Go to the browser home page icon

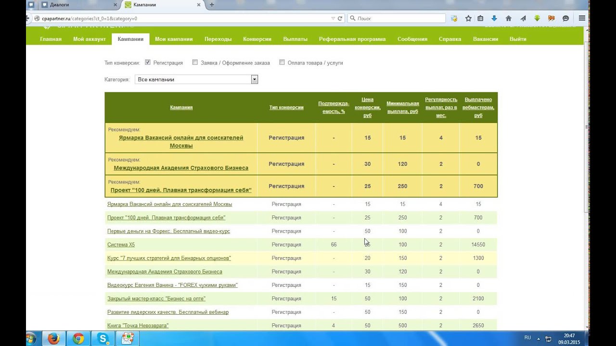click(x=509, y=18)
